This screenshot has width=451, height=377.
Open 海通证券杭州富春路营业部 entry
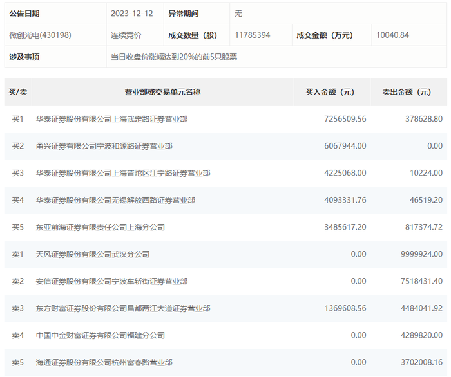(104, 363)
